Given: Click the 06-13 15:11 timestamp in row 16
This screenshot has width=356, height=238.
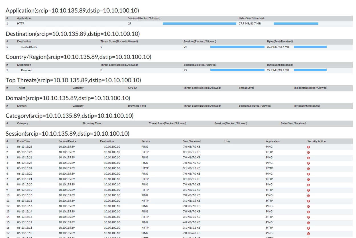Looking at the screenshot, I should [25, 228].
